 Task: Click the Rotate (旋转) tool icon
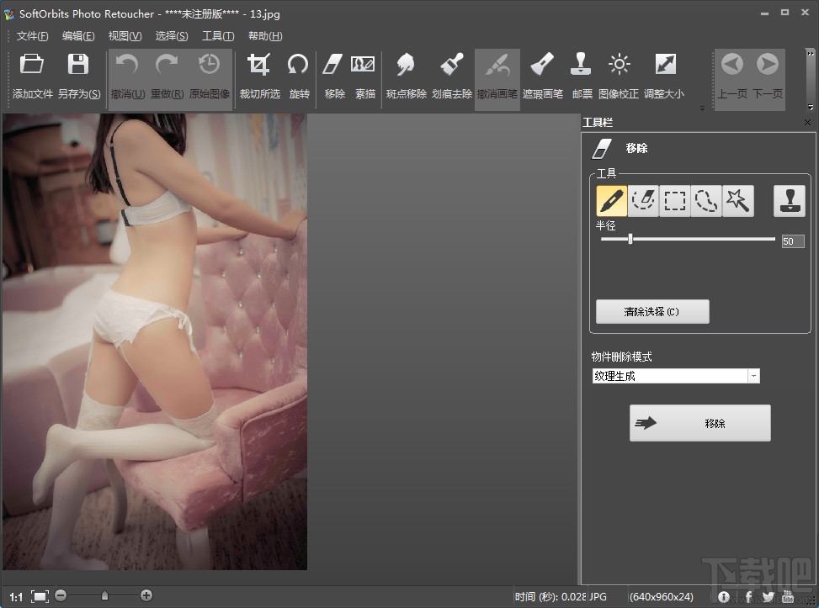coord(298,65)
